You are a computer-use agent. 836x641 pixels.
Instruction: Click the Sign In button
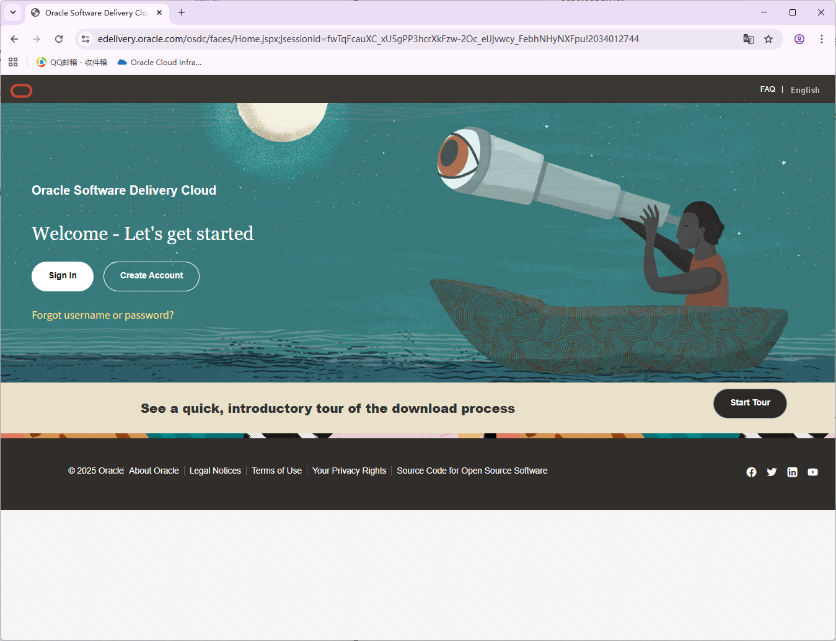(x=63, y=276)
